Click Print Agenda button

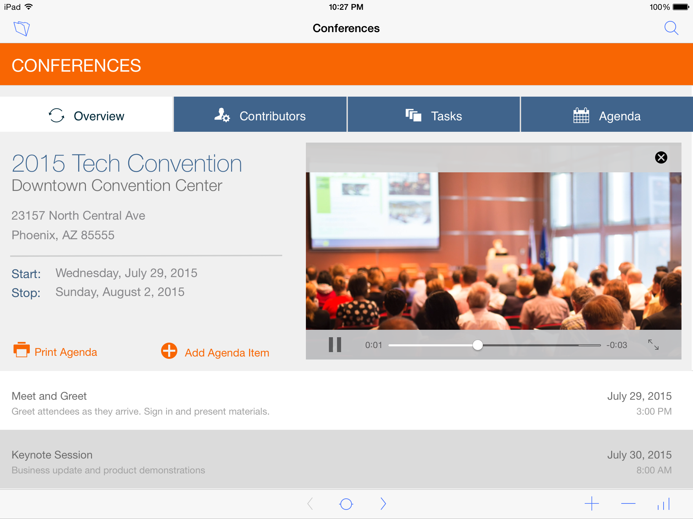(x=55, y=352)
